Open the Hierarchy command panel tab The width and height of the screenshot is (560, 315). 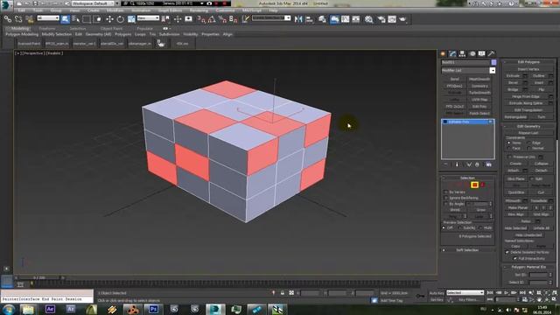pyautogui.click(x=462, y=53)
